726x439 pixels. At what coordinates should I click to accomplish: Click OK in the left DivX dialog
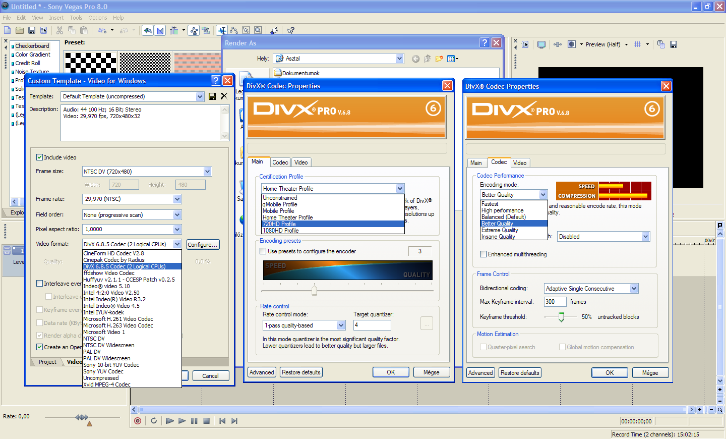pyautogui.click(x=391, y=372)
